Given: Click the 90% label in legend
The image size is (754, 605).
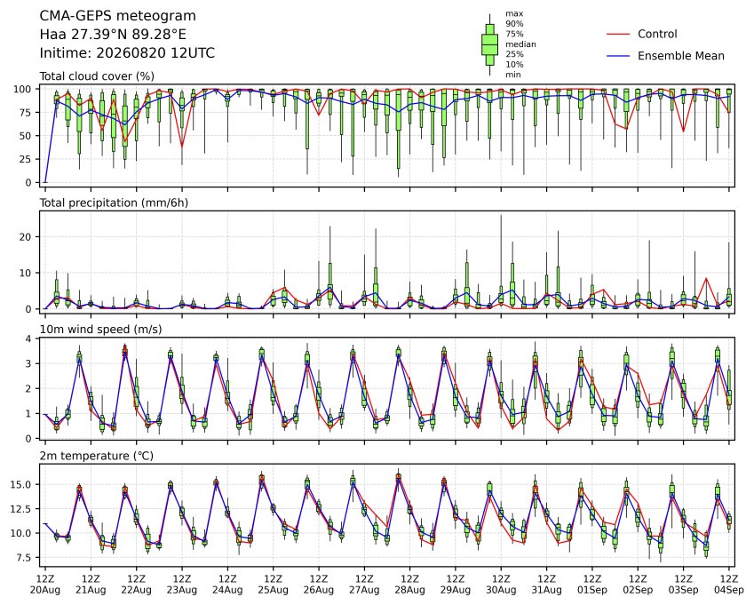Looking at the screenshot, I should pos(514,24).
